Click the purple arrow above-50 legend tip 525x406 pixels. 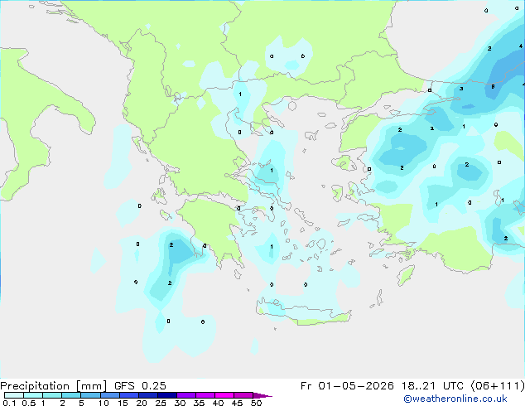click(262, 395)
